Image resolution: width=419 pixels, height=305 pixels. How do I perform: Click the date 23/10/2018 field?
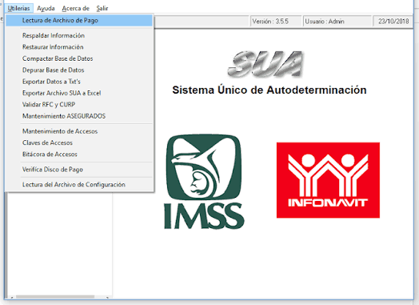point(393,21)
